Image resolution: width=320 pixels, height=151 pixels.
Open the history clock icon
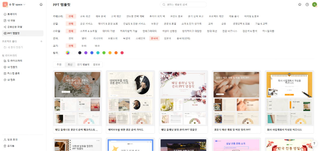(x=307, y=5)
